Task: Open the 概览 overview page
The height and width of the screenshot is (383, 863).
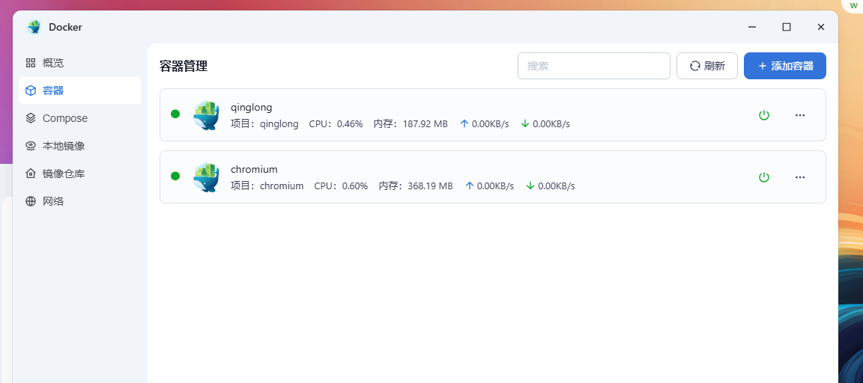Action: (80, 63)
